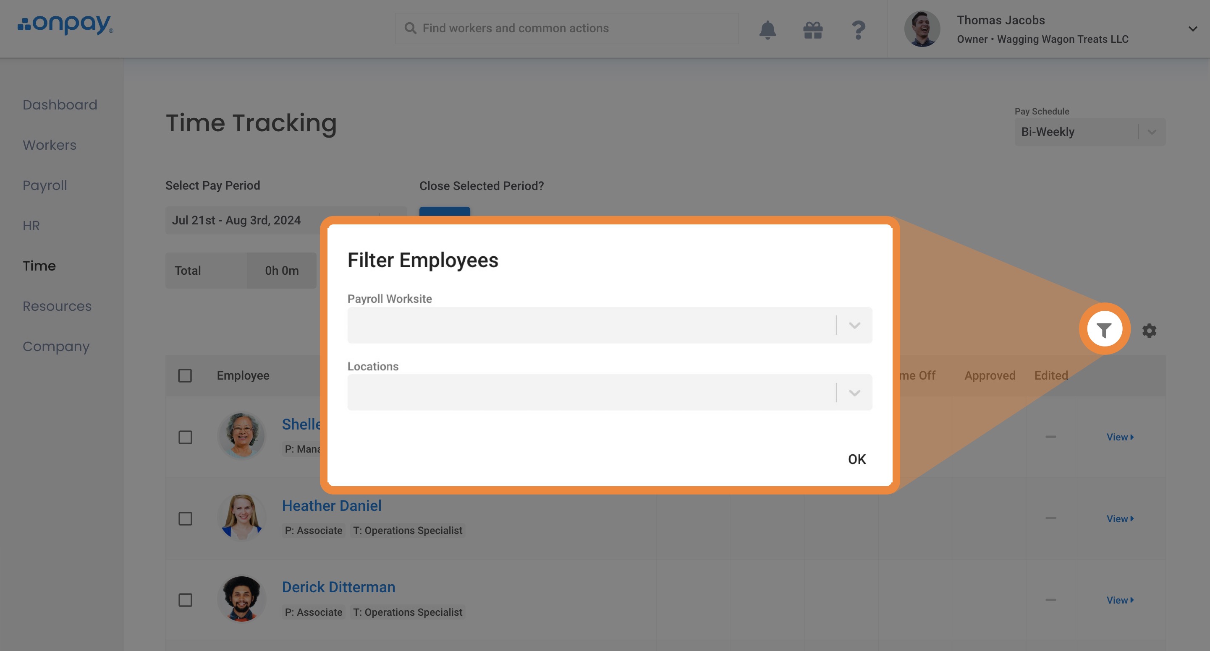Screen dimensions: 1210x651
Task: Click the blue Close Selected Period button
Action: click(444, 212)
